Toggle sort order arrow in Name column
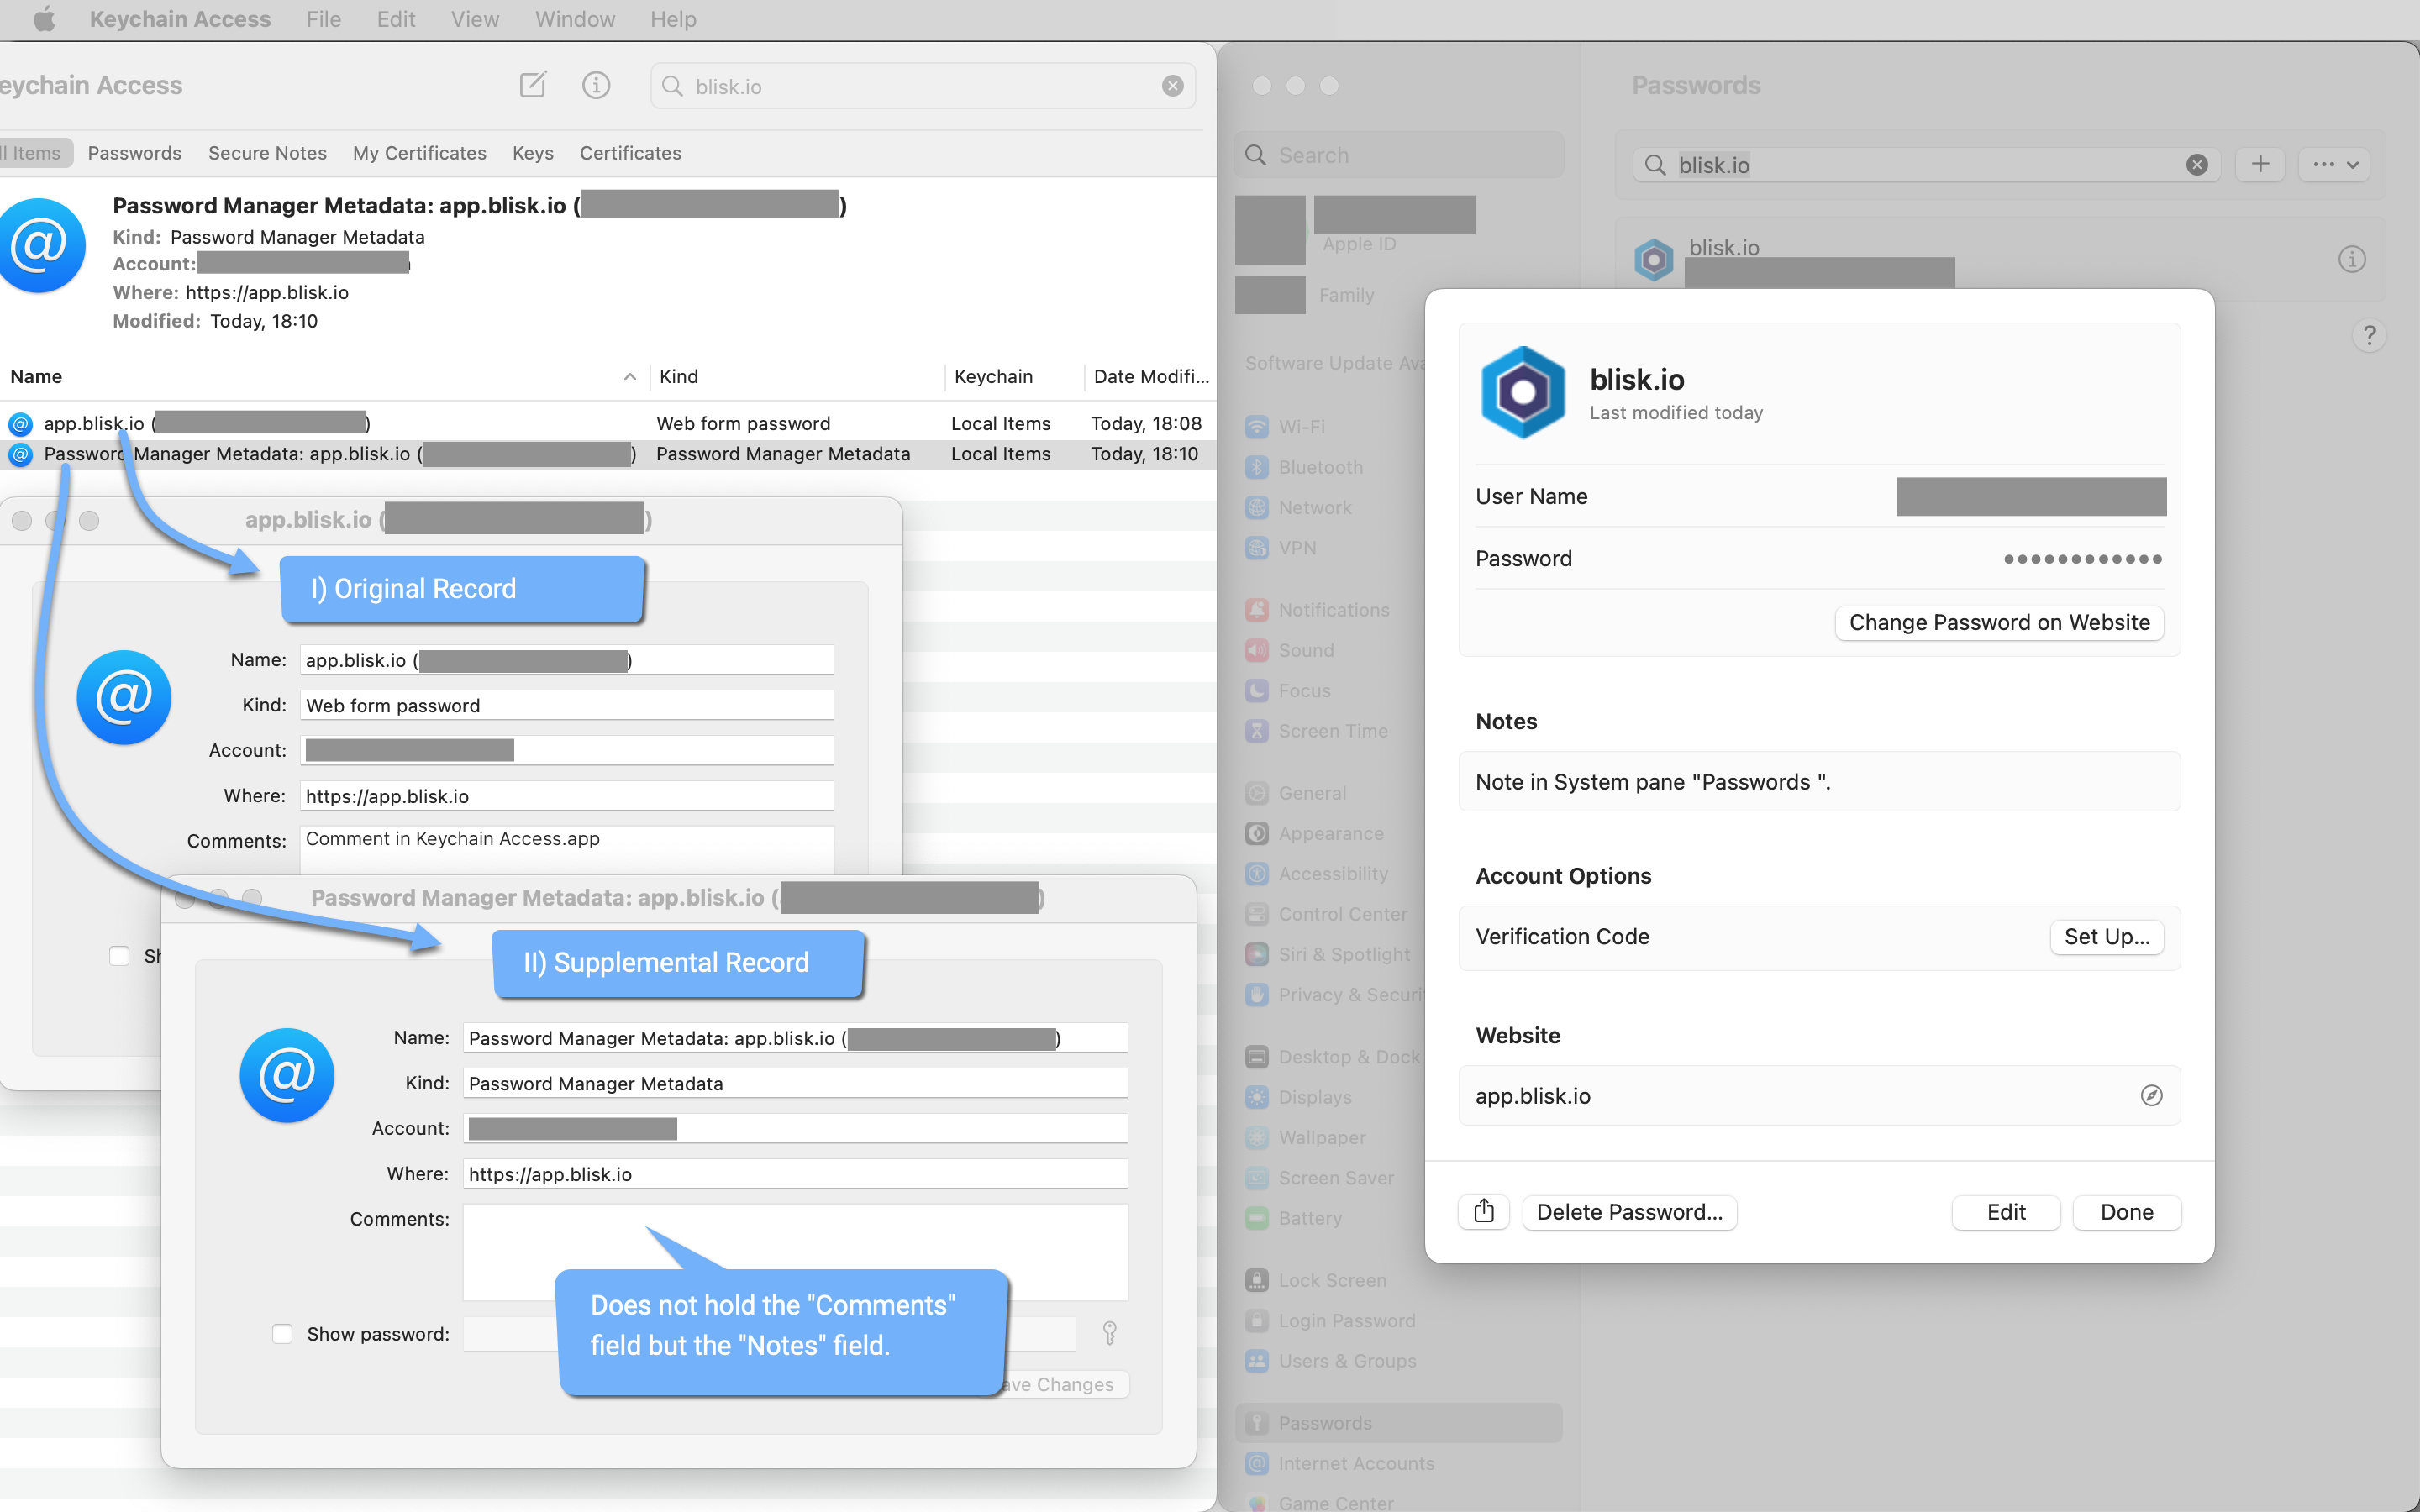The width and height of the screenshot is (2420, 1512). pyautogui.click(x=629, y=377)
